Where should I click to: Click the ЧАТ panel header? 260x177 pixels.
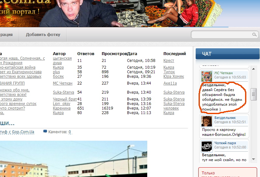(x=227, y=54)
